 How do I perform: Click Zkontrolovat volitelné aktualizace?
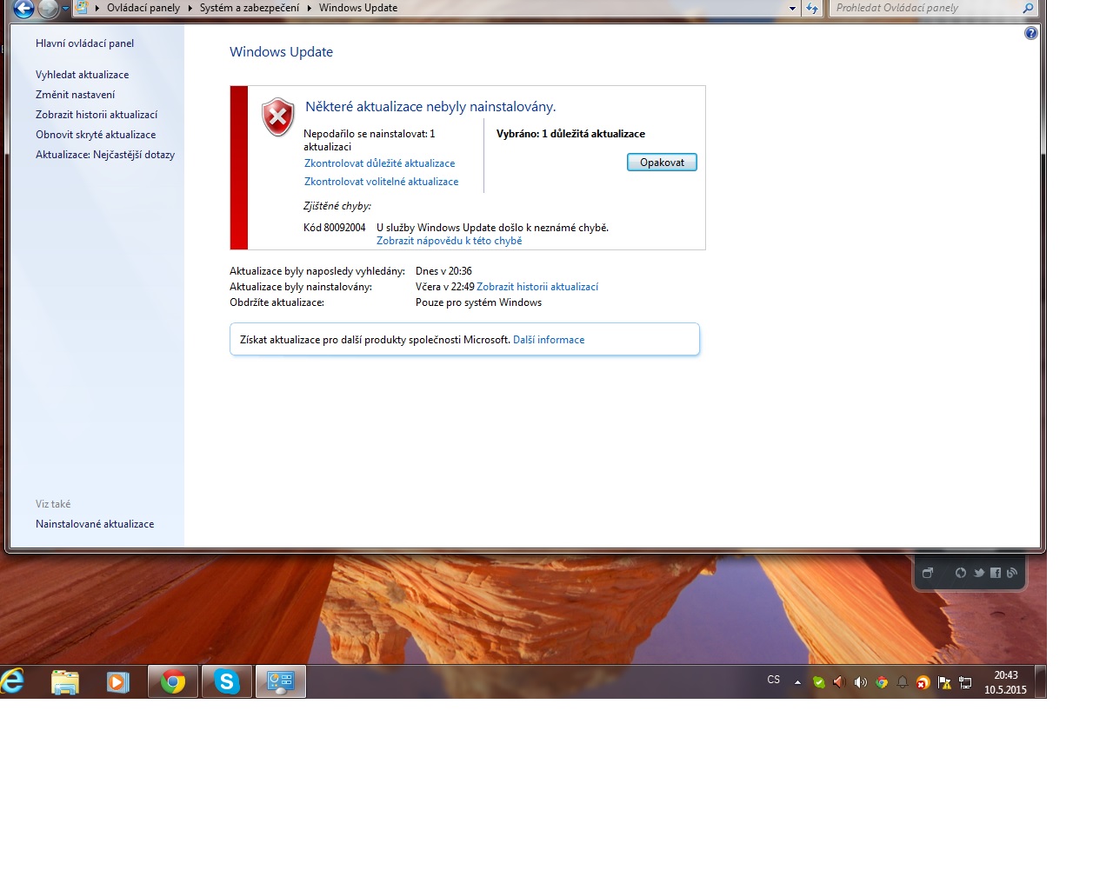coord(382,182)
